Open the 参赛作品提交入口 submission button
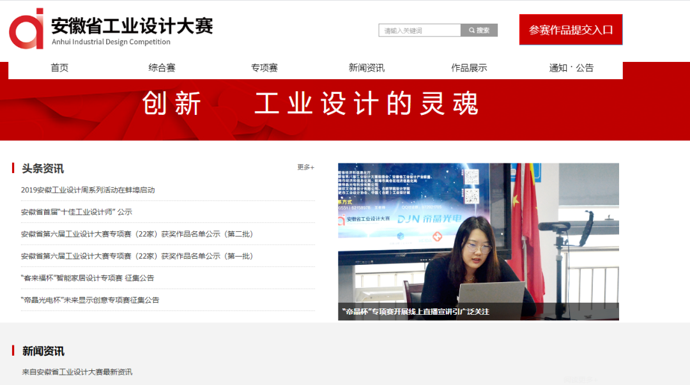The height and width of the screenshot is (385, 690). point(571,30)
